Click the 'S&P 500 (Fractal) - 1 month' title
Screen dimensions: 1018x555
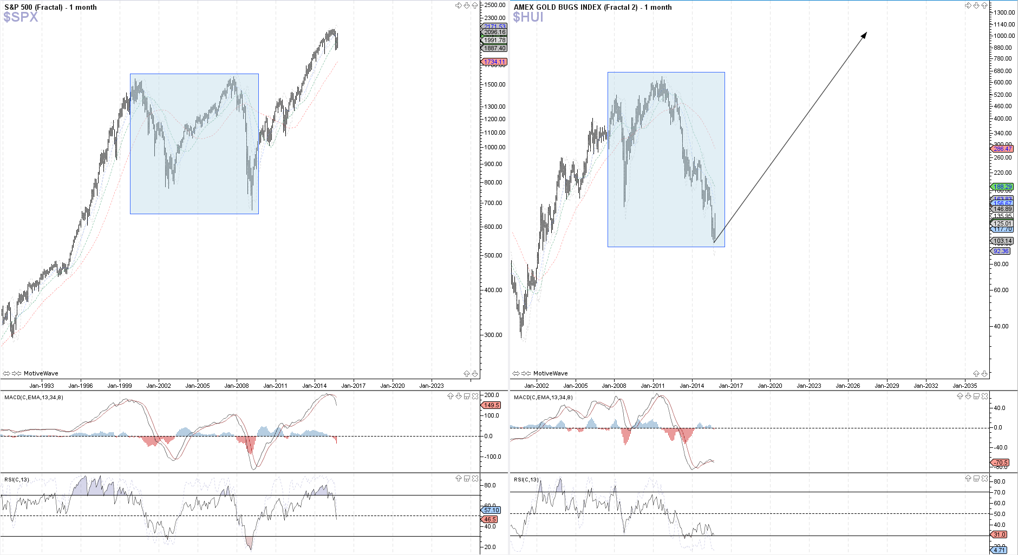[50, 7]
